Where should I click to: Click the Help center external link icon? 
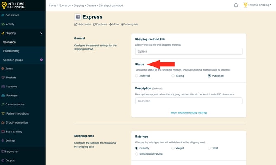[75, 25]
